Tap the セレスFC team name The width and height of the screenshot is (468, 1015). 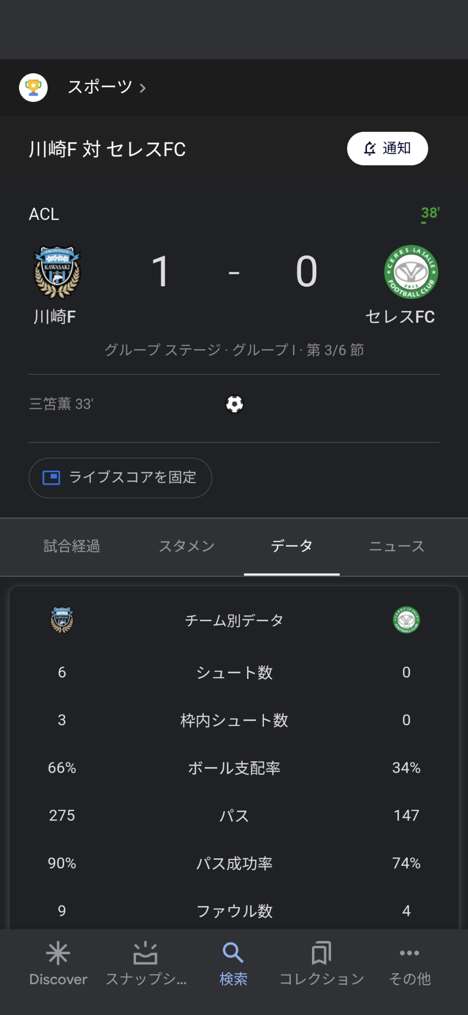point(400,317)
